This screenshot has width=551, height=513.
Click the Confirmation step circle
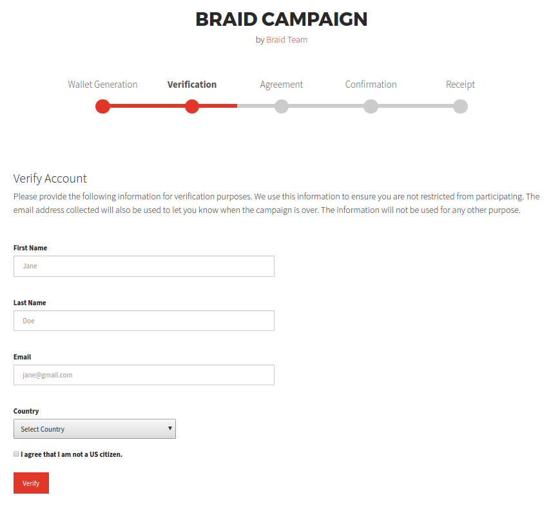point(371,106)
